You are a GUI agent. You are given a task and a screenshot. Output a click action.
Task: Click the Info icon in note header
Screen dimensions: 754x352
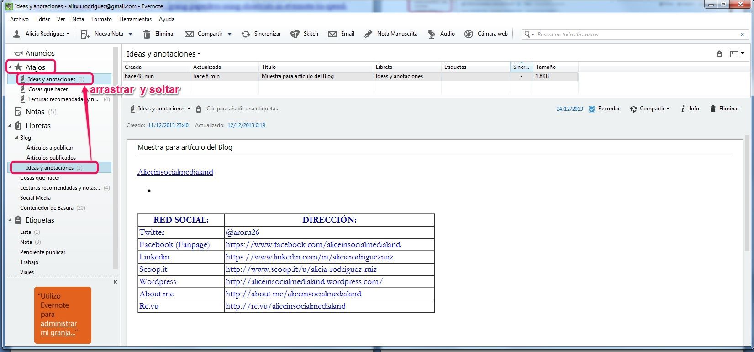683,109
